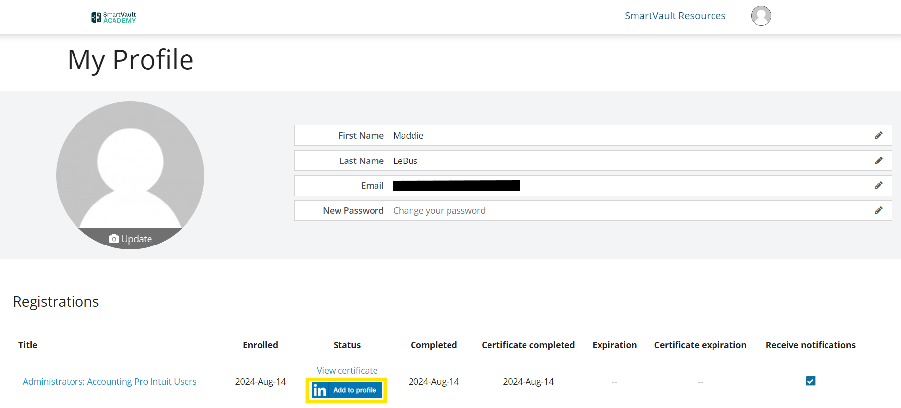Click the large profile picture placeholder
Viewport: 901px width, 408px height.
(x=130, y=175)
